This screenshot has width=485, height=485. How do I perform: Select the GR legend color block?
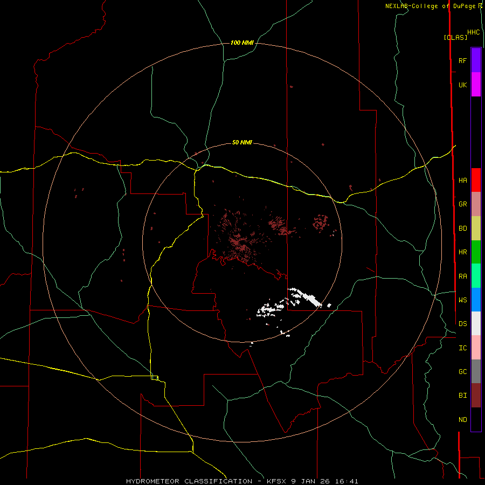[x=476, y=204]
